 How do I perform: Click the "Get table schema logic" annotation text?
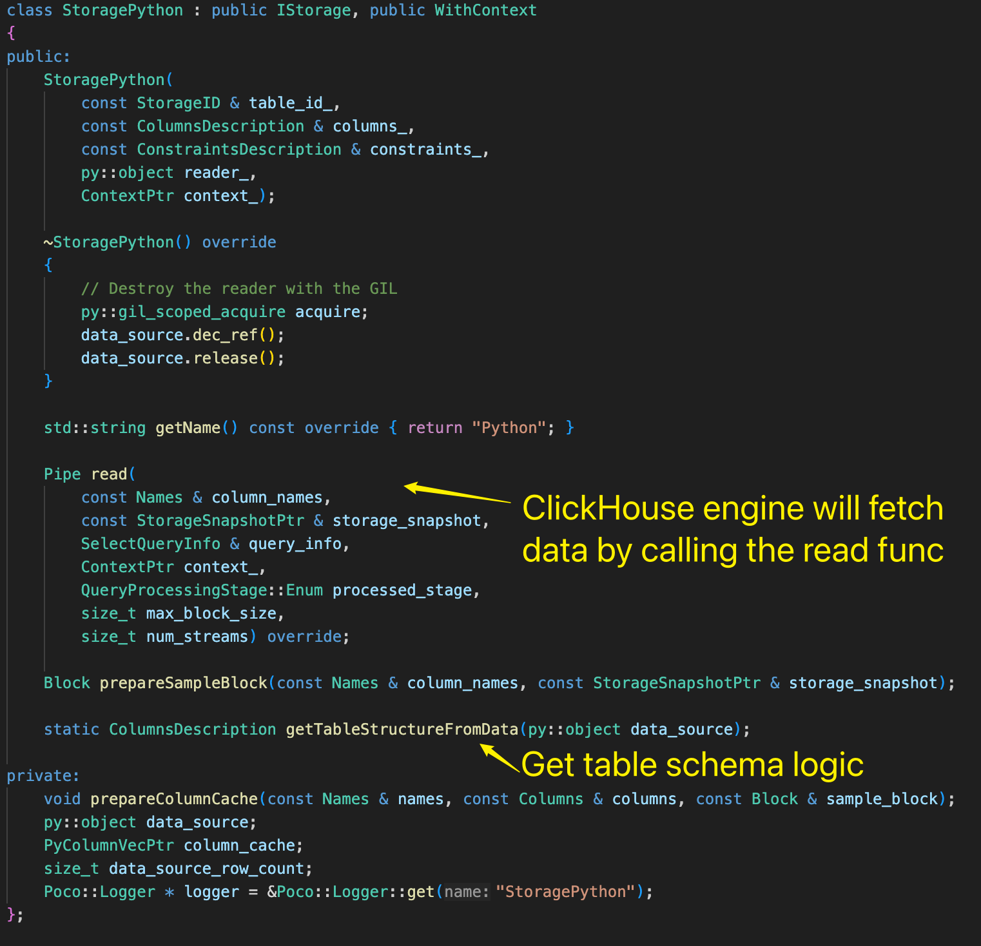pyautogui.click(x=692, y=765)
